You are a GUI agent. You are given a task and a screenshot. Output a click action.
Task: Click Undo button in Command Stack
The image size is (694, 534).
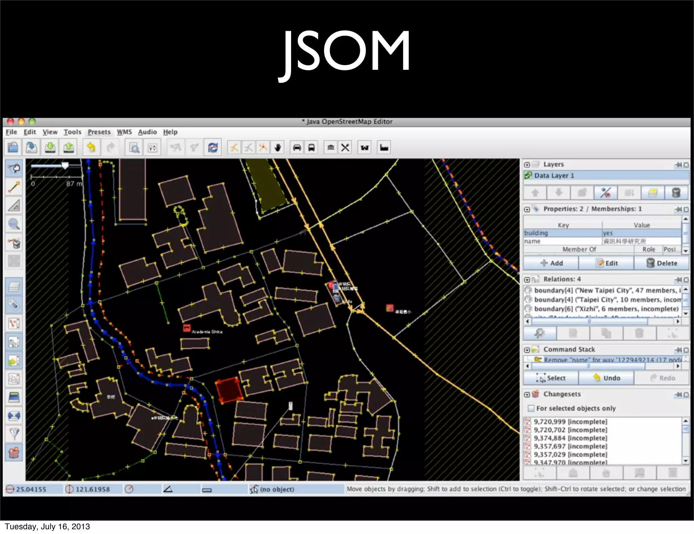coord(606,378)
